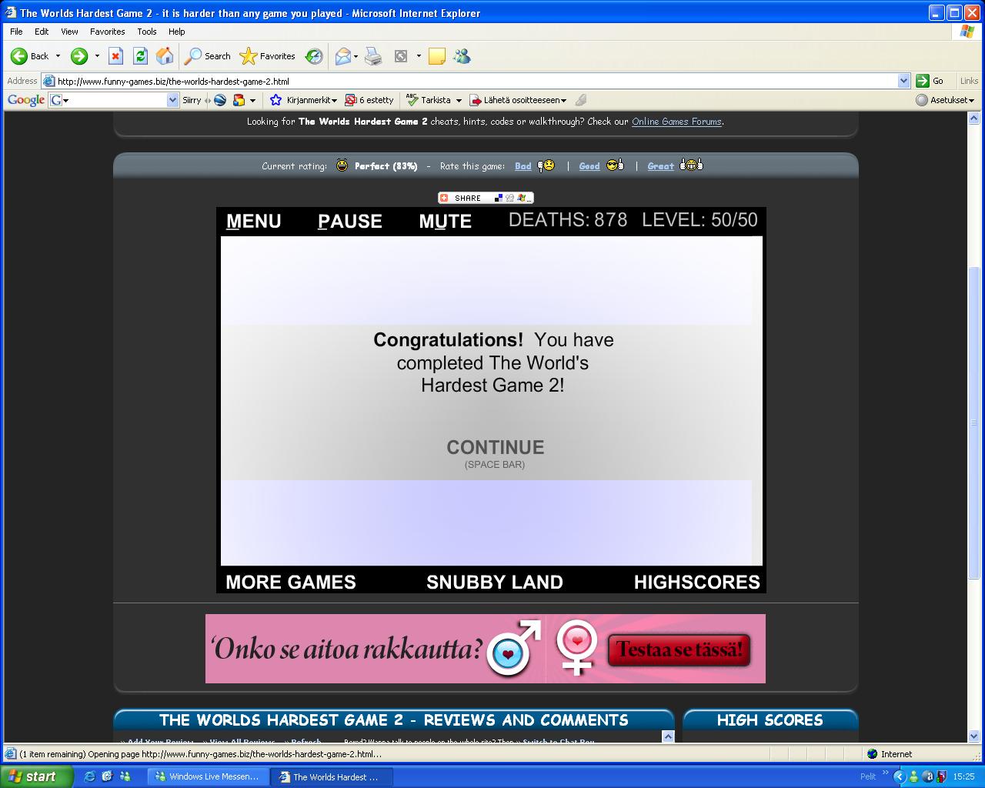
Task: Click the SNUBBY LAND link
Action: (495, 583)
